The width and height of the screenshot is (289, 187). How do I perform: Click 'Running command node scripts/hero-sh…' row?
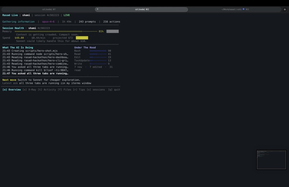(35, 54)
